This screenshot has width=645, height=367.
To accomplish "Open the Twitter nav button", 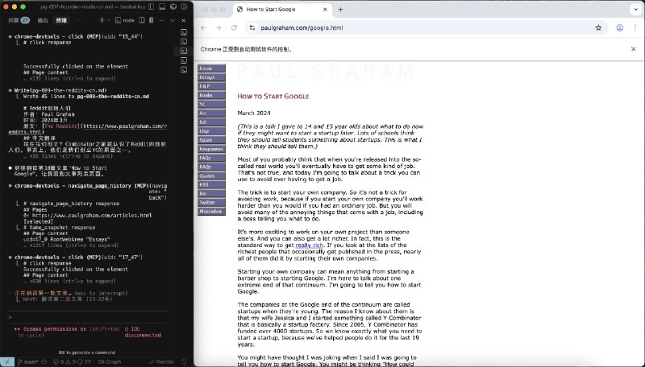I will 211,202.
